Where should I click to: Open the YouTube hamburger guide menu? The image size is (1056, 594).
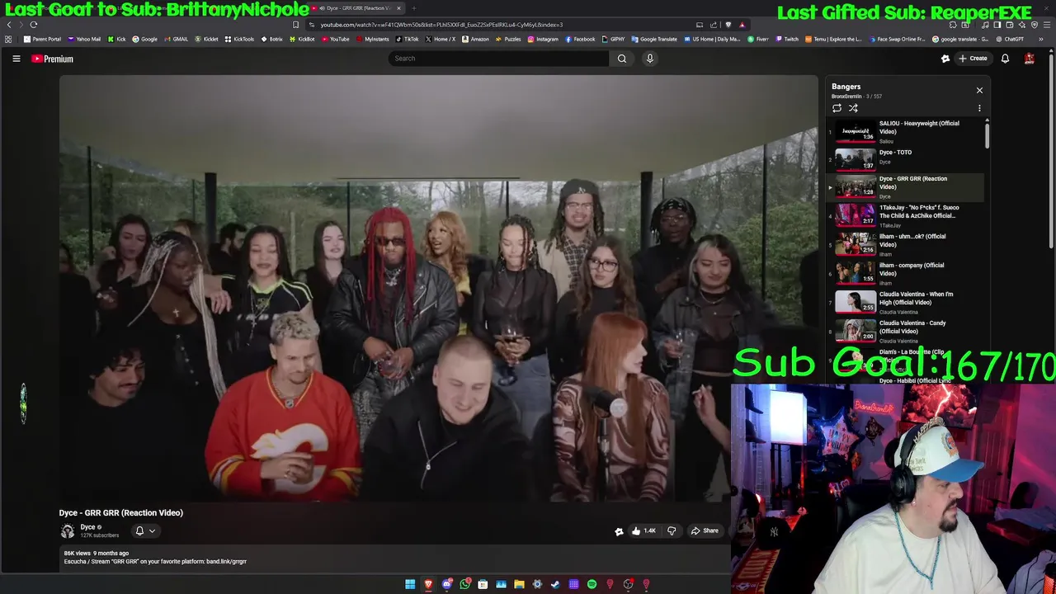[x=16, y=59]
